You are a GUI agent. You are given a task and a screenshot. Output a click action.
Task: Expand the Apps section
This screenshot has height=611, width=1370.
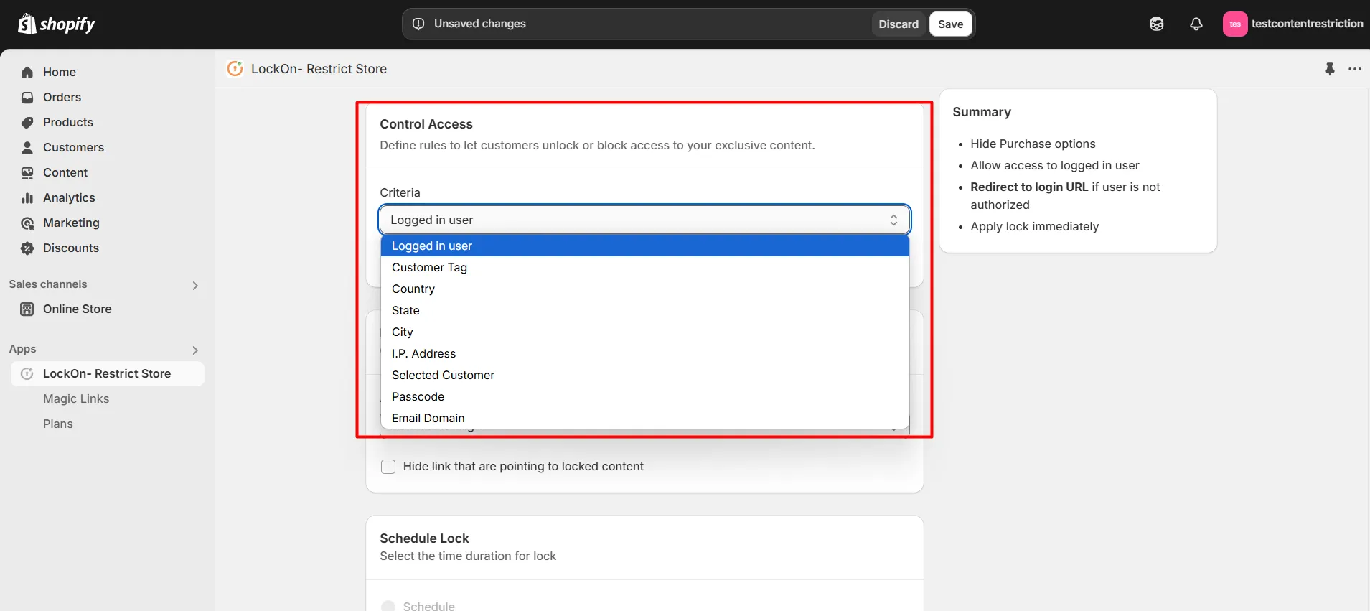(x=195, y=350)
